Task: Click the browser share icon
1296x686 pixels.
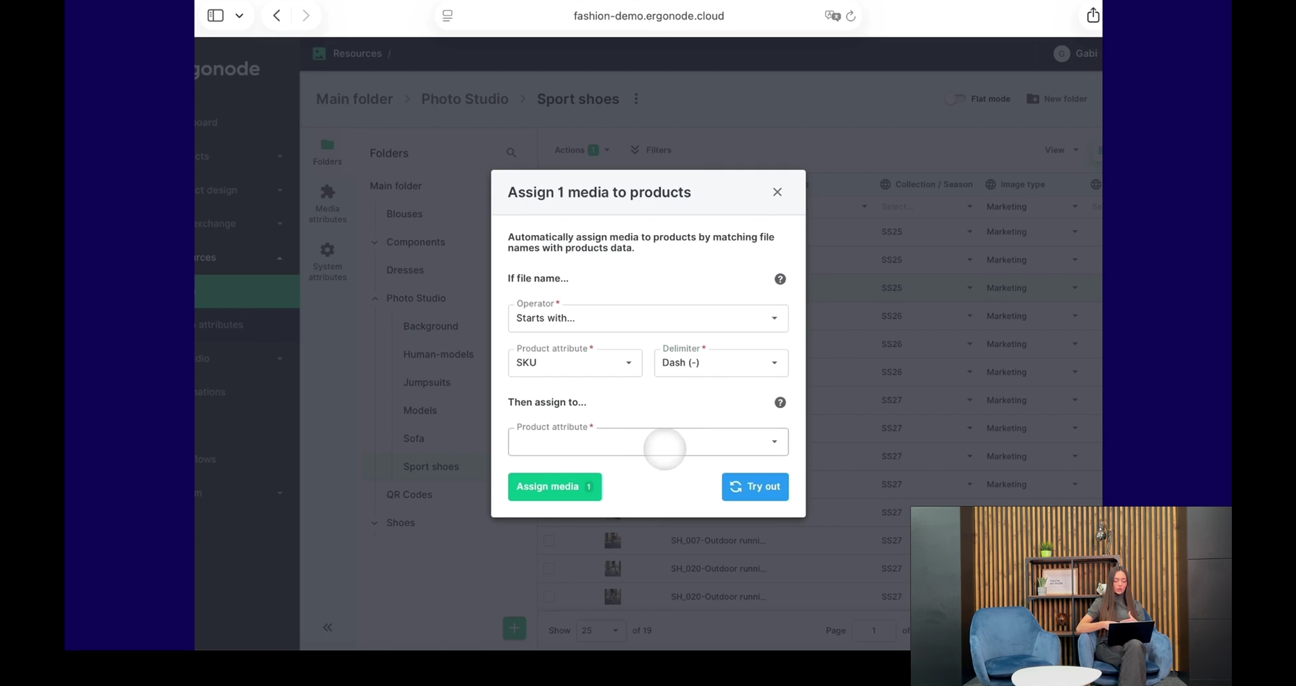Action: pyautogui.click(x=1093, y=15)
